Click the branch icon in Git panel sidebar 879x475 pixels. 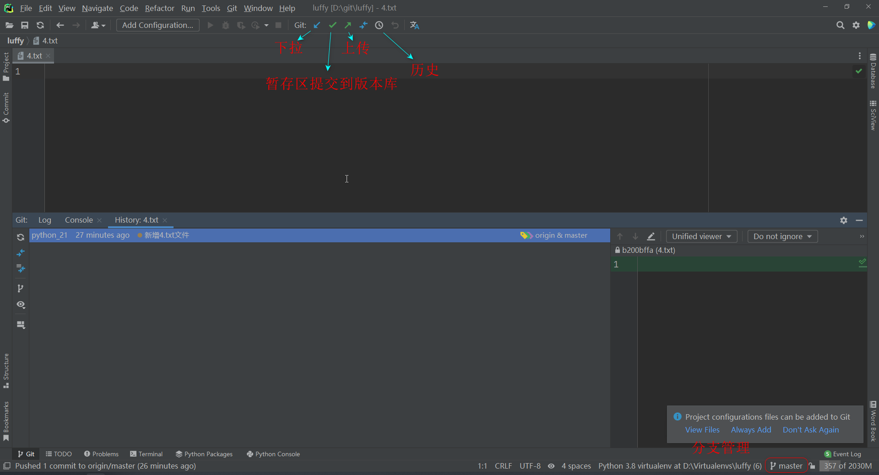coord(21,288)
